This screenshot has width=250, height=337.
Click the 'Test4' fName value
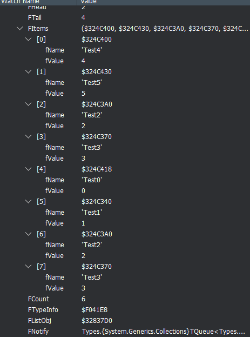(x=92, y=50)
